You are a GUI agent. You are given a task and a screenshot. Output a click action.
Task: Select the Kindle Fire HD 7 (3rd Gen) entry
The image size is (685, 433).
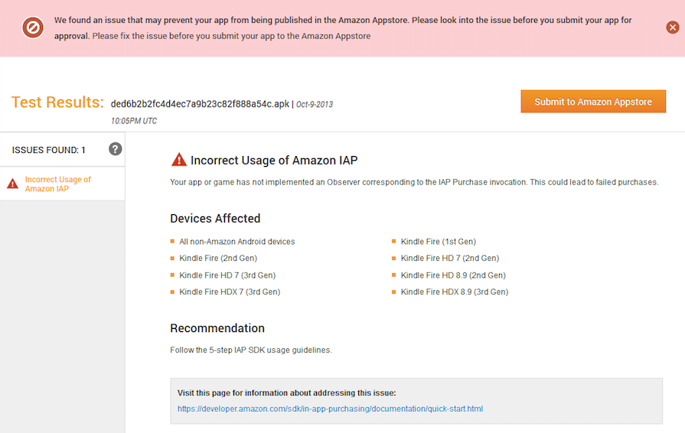click(x=227, y=275)
